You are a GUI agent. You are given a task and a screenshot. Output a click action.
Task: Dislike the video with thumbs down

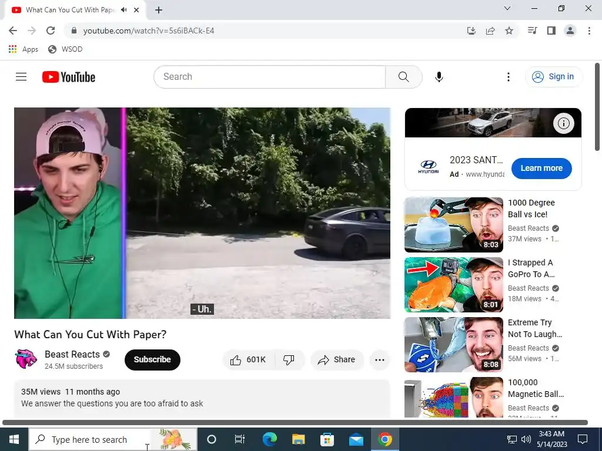pyautogui.click(x=289, y=360)
